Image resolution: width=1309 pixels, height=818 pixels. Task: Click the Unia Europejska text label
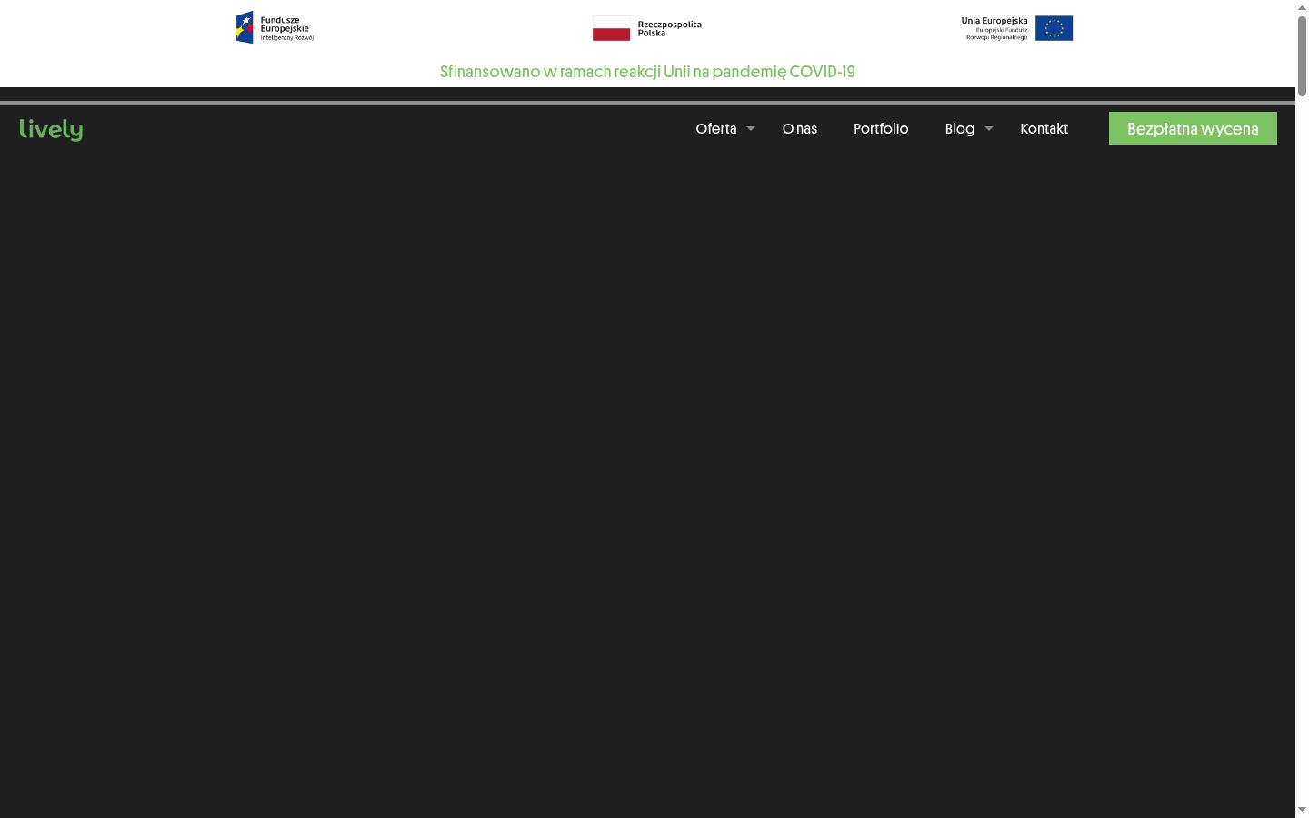coord(994,21)
